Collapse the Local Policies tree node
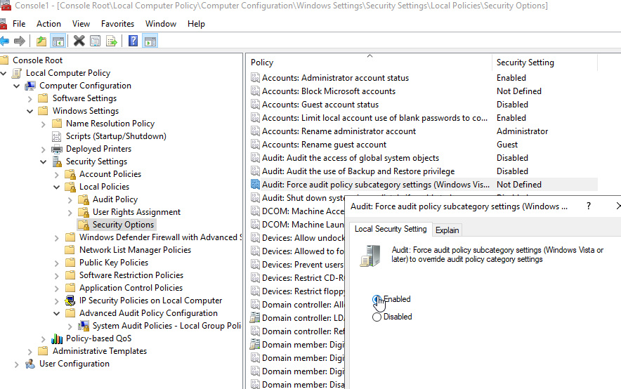This screenshot has height=389, width=621. coord(57,187)
